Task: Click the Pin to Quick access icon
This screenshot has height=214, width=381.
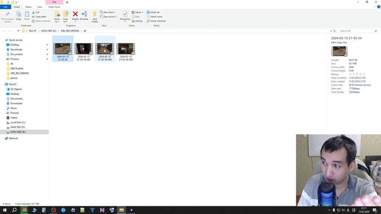Action: 8,17
